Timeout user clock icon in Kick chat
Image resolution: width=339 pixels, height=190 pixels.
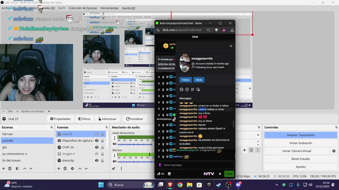pos(187,89)
